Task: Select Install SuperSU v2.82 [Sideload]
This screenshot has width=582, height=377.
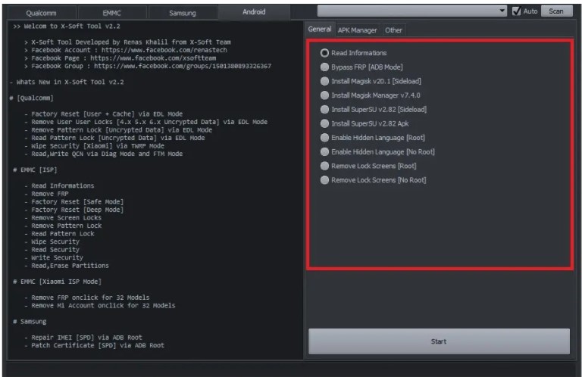Action: point(325,110)
